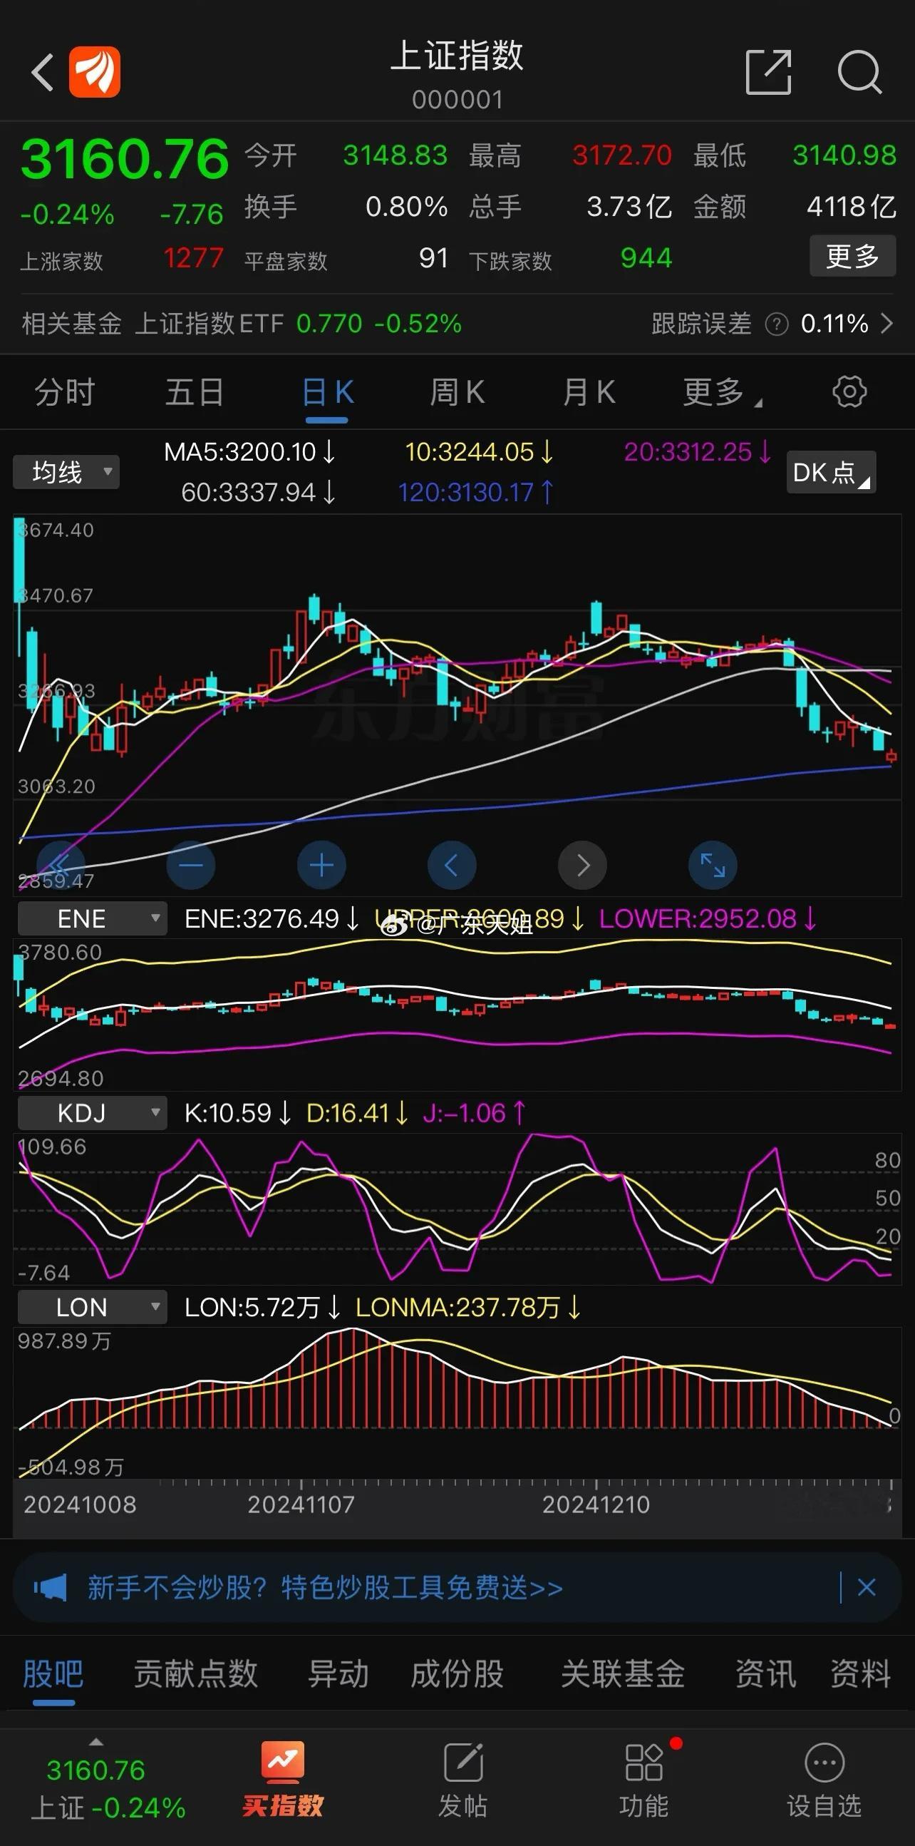Expand chart to fullscreen icon
Screen dimensions: 915x1846
(x=713, y=866)
